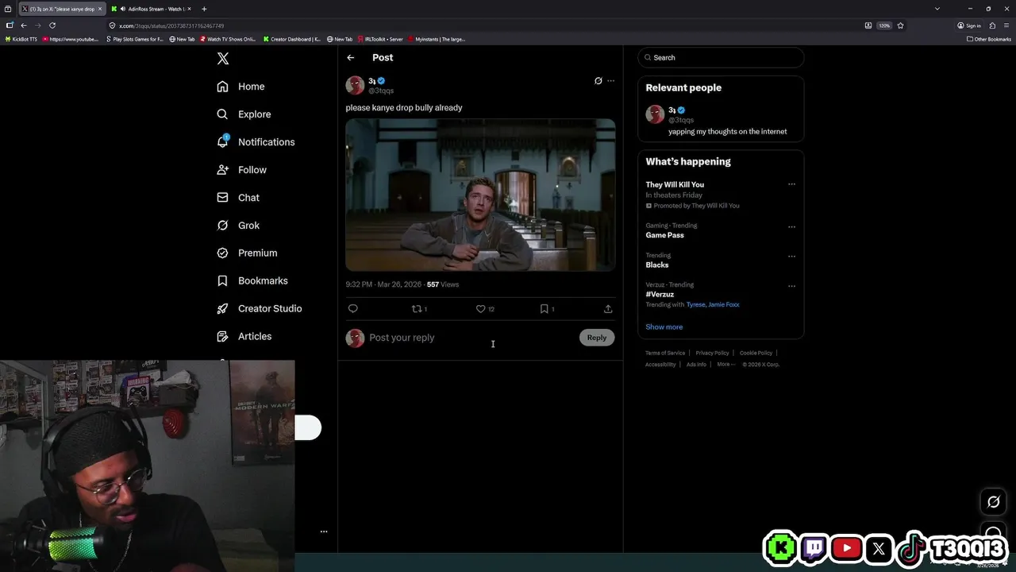The height and width of the screenshot is (572, 1016).
Task: Switch to the AdinRoss Stream browser tab
Action: 151,9
